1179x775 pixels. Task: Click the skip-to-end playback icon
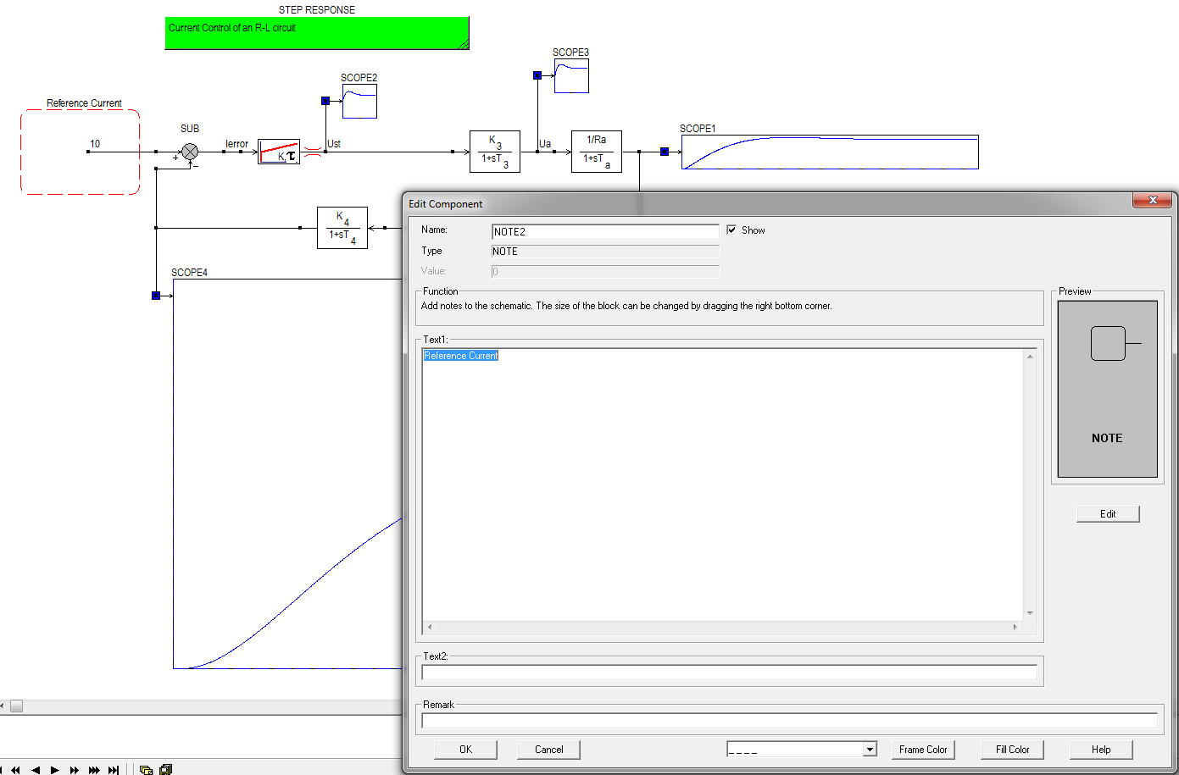(114, 770)
